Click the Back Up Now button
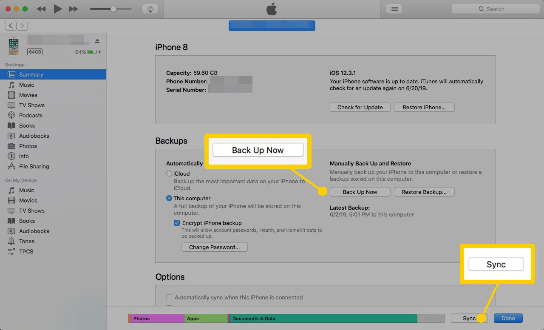544x330 pixels. [x=360, y=192]
